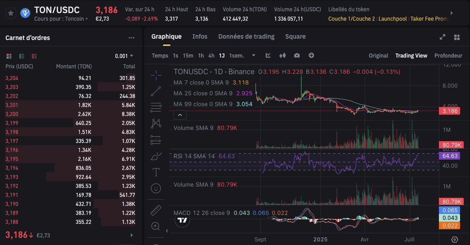
Task: Click the add plus circle icon in chart toolbar
Action: 311,55
